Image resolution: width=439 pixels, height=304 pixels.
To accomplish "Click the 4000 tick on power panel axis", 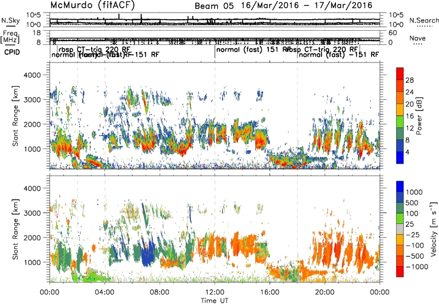I will [32, 75].
